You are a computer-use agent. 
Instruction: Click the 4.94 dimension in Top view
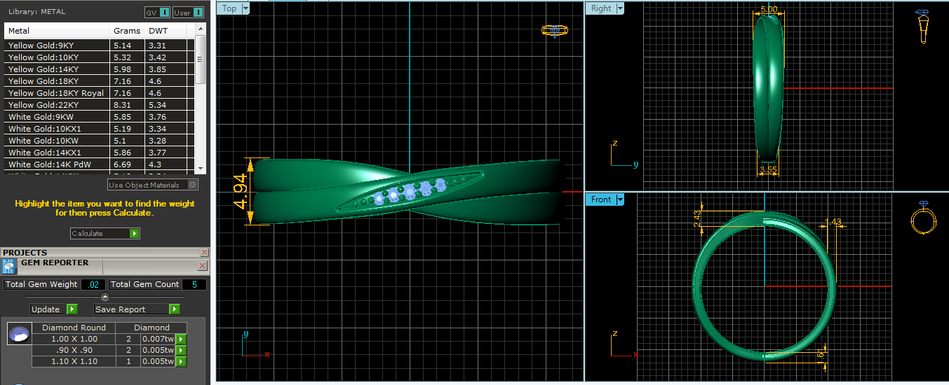[x=240, y=192]
